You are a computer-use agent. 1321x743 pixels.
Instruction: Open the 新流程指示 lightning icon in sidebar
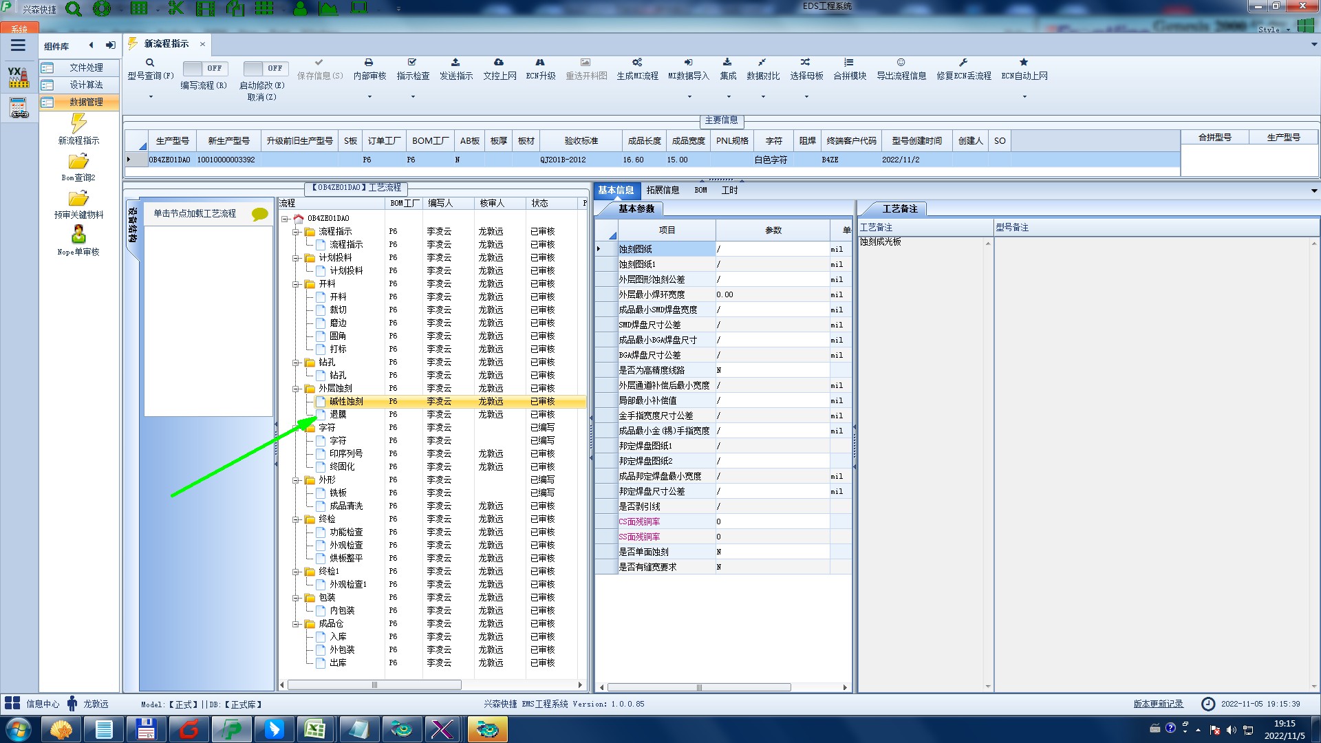tap(78, 124)
